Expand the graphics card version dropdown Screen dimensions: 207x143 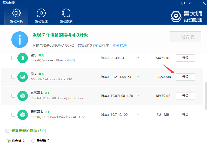138,77
